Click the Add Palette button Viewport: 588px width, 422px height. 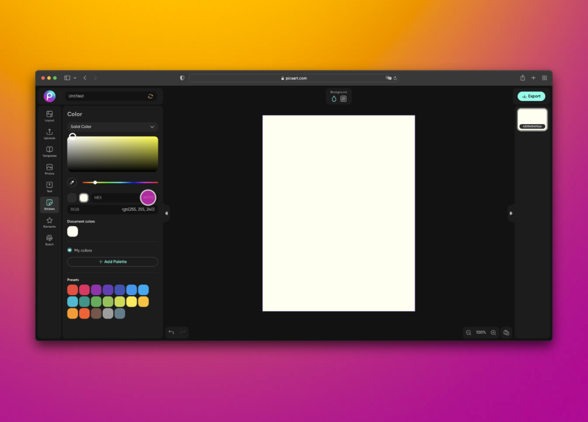112,261
